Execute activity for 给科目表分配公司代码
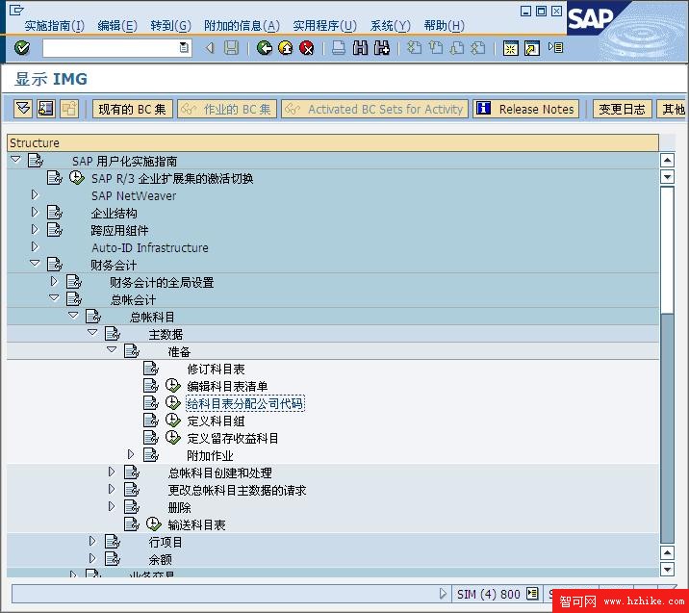Image resolution: width=689 pixels, height=613 pixels. [172, 403]
